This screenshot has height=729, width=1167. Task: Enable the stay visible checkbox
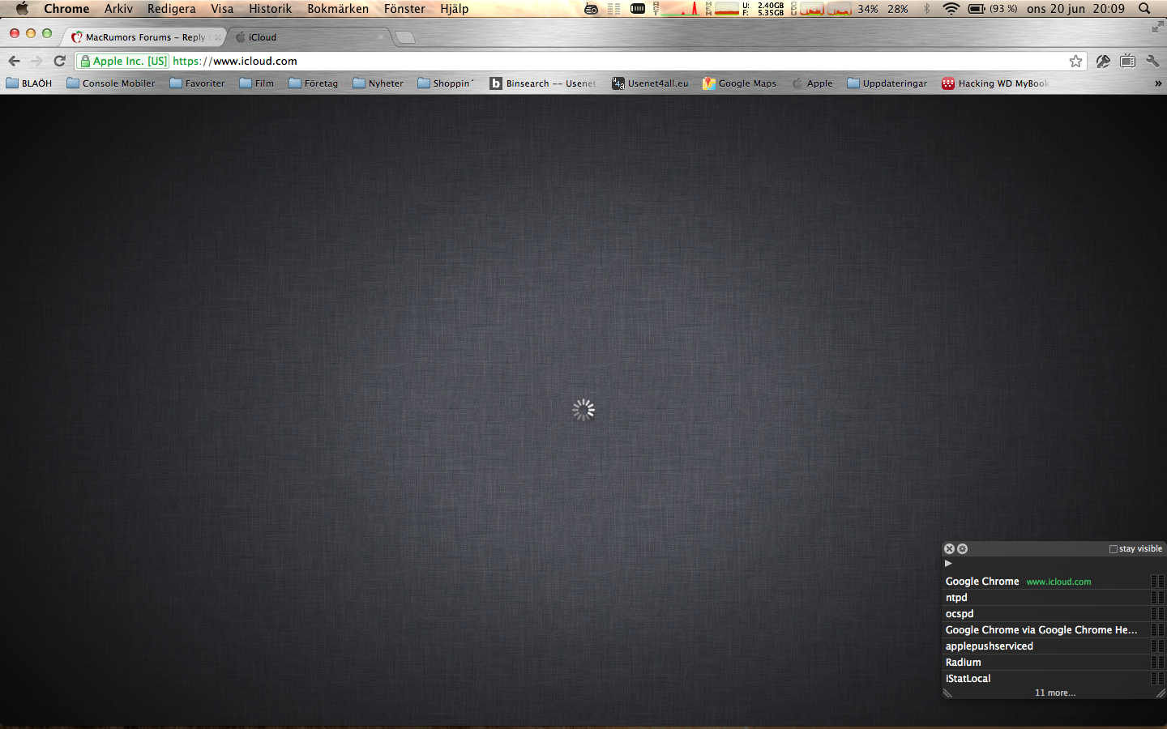[x=1114, y=549]
